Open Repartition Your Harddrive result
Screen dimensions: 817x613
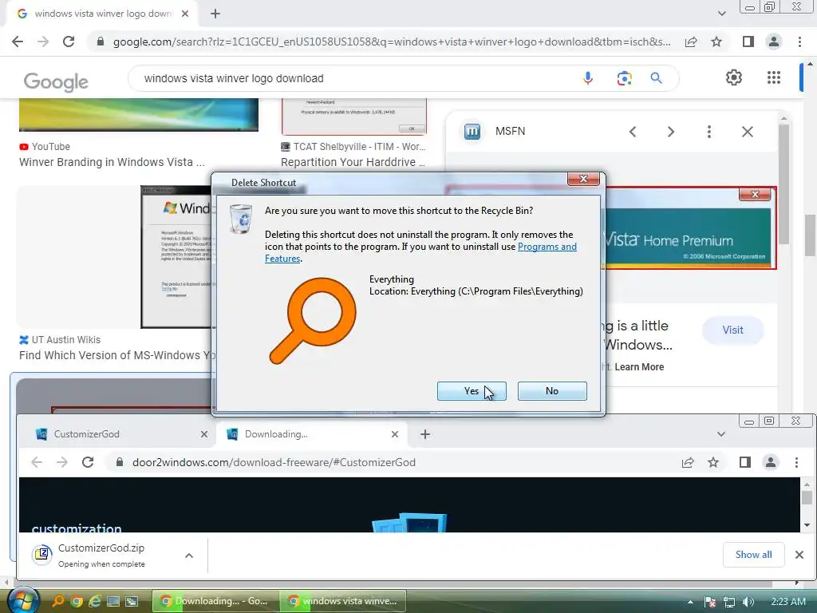coord(353,162)
